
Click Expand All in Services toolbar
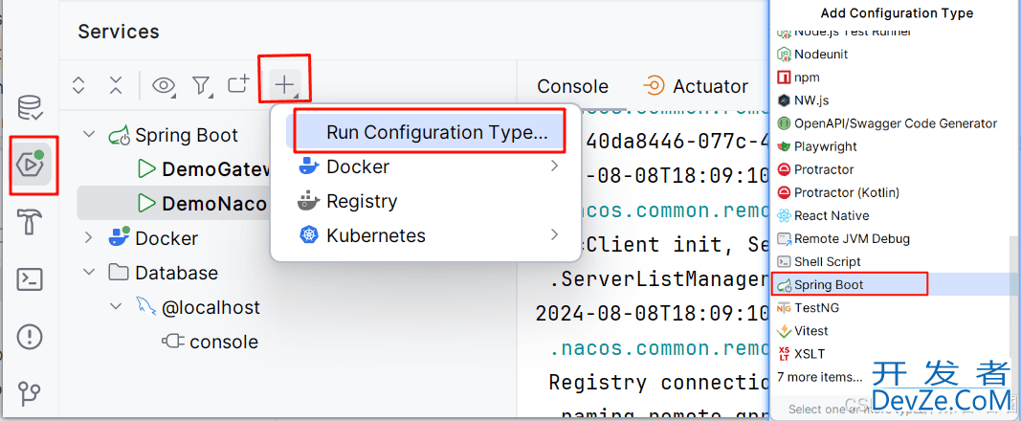pos(78,84)
